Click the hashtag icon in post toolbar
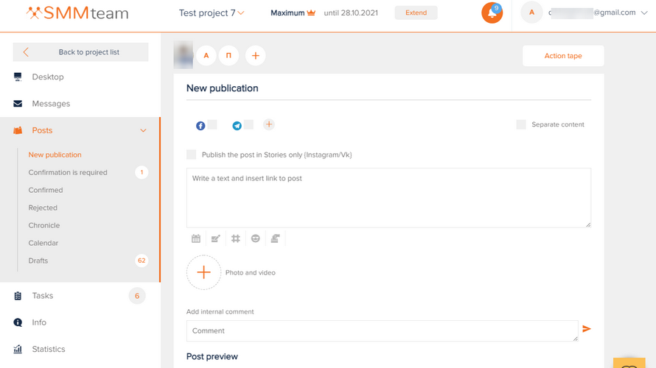 (x=236, y=238)
